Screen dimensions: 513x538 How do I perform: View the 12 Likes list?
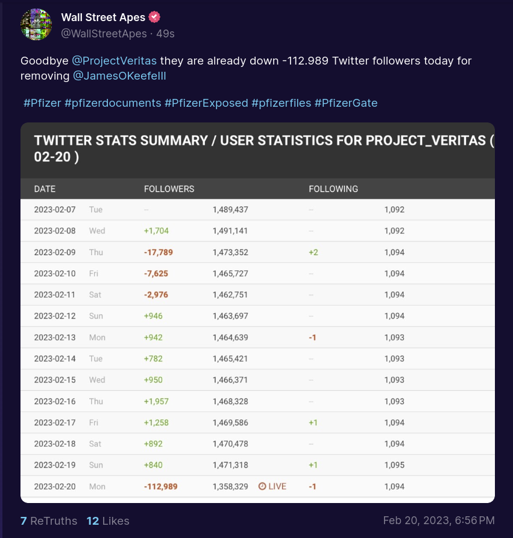108,521
